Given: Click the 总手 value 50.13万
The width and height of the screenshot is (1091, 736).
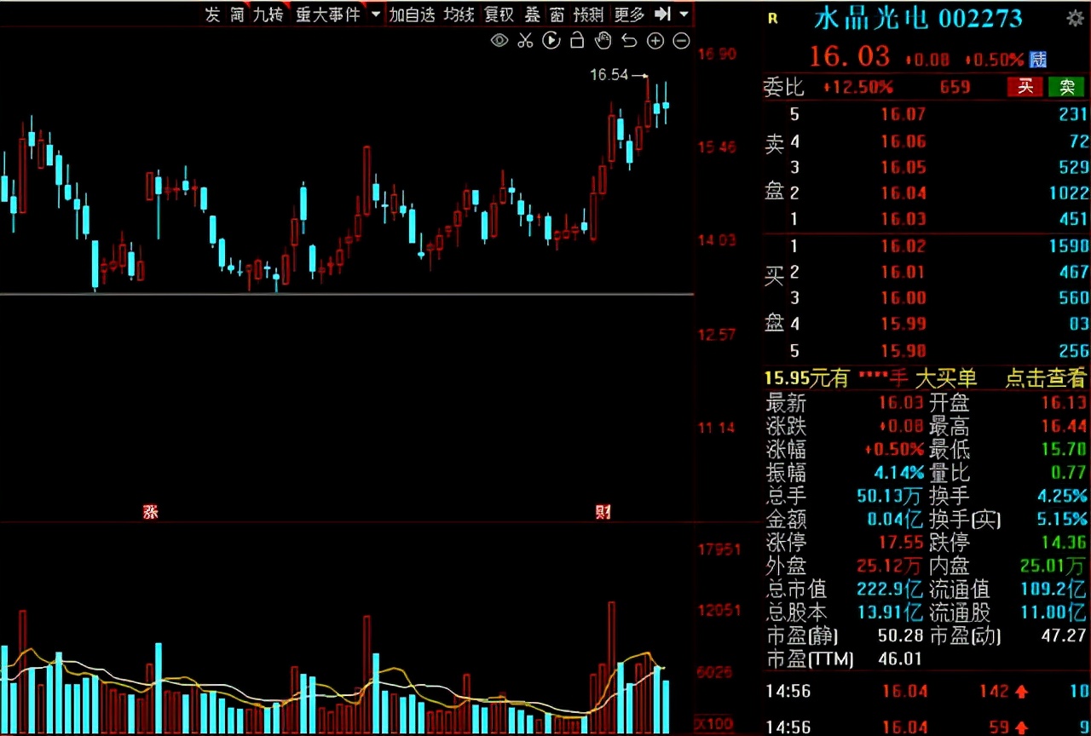Looking at the screenshot, I should [891, 496].
